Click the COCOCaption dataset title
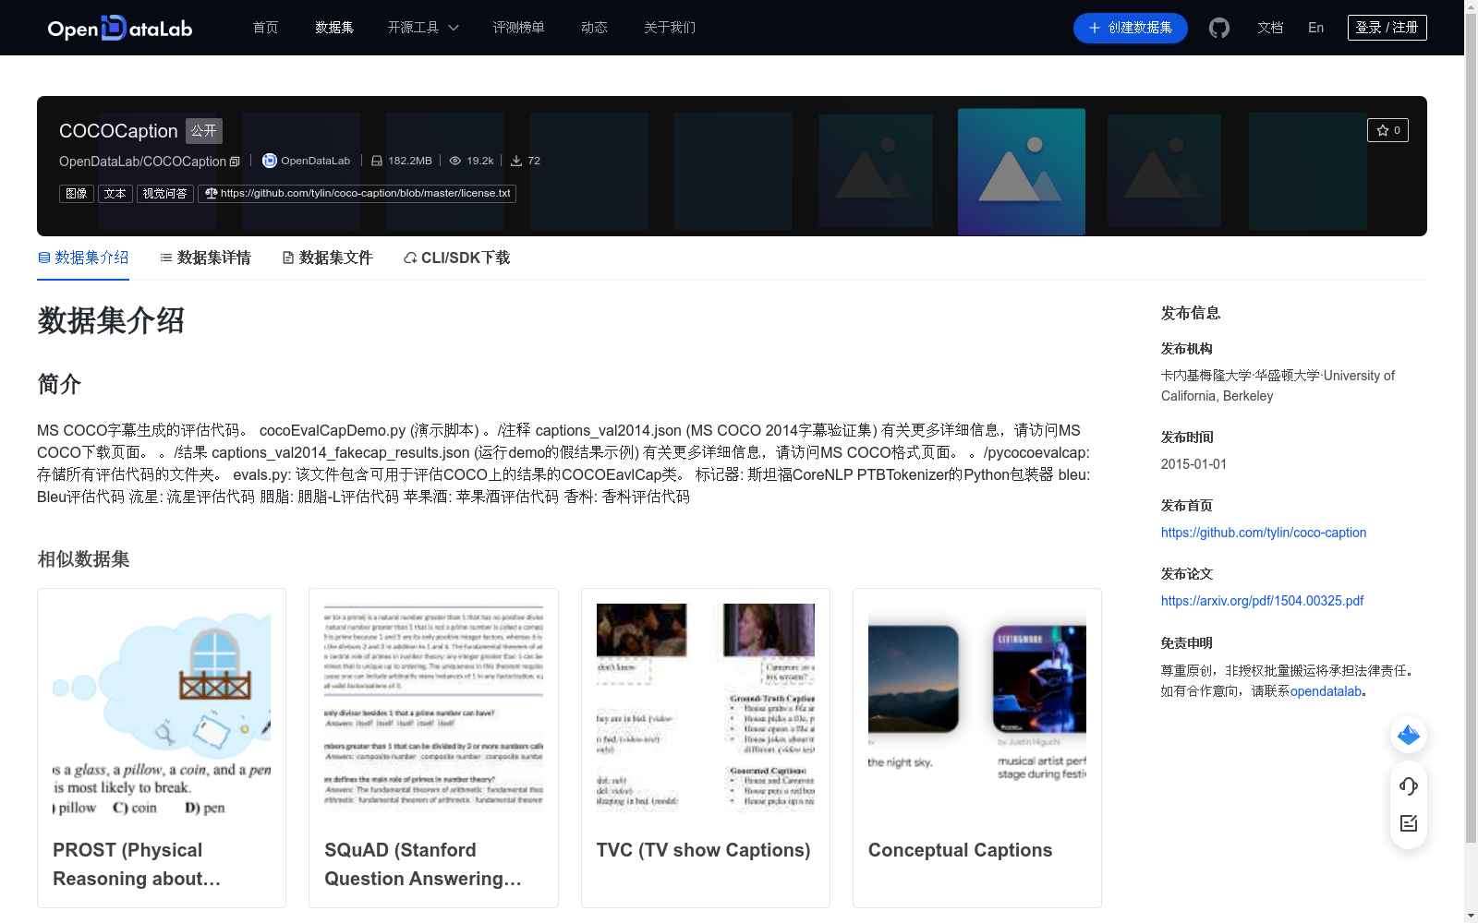1478x923 pixels. click(118, 131)
